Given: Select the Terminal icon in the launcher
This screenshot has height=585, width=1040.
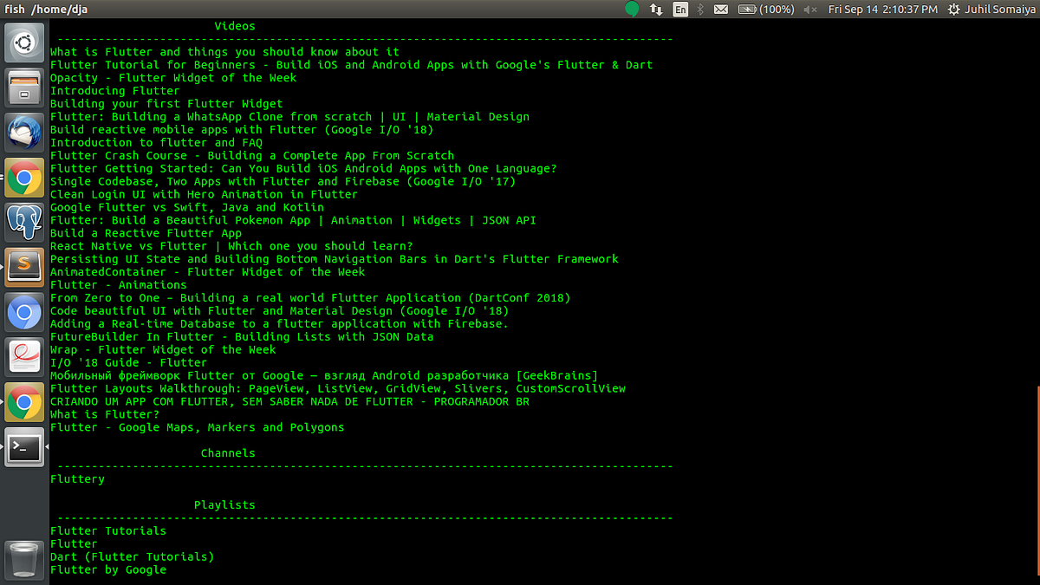Looking at the screenshot, I should coord(24,447).
